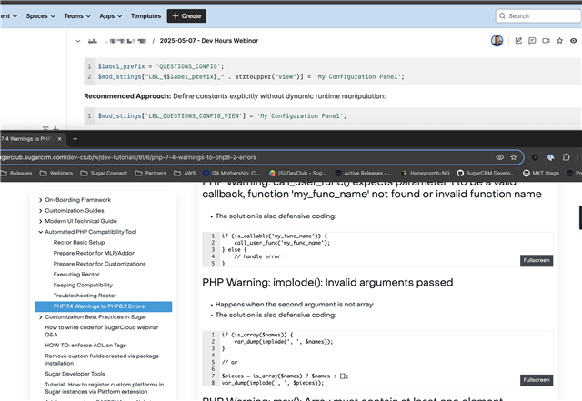The image size is (582, 401).
Task: Open the Honeycomb-NG bookmark
Action: click(x=426, y=173)
